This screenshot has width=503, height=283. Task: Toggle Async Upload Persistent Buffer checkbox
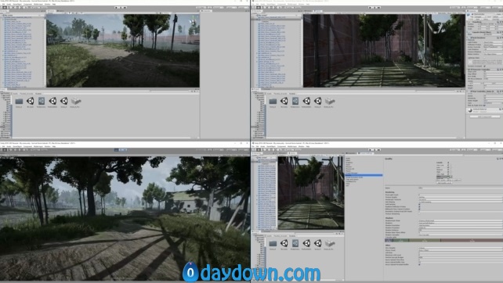click(x=420, y=264)
